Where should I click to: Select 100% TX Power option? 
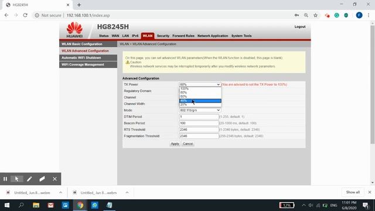[x=200, y=89]
